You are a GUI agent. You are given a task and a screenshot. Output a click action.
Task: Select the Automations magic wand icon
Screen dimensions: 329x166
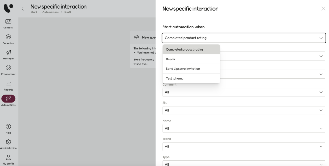pos(8,99)
